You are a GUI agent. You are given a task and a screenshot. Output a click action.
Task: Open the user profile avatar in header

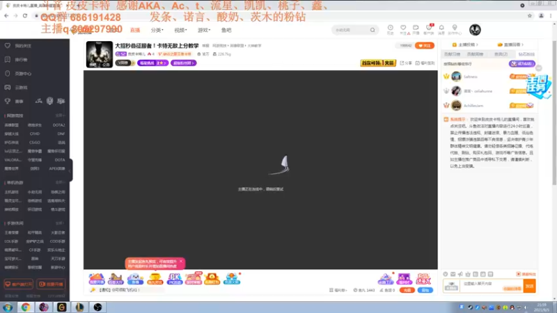tap(475, 30)
